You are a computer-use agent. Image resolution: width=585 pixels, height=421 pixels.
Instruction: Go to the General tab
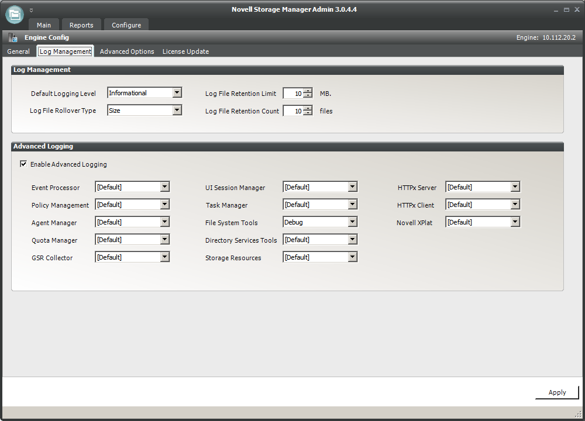18,51
